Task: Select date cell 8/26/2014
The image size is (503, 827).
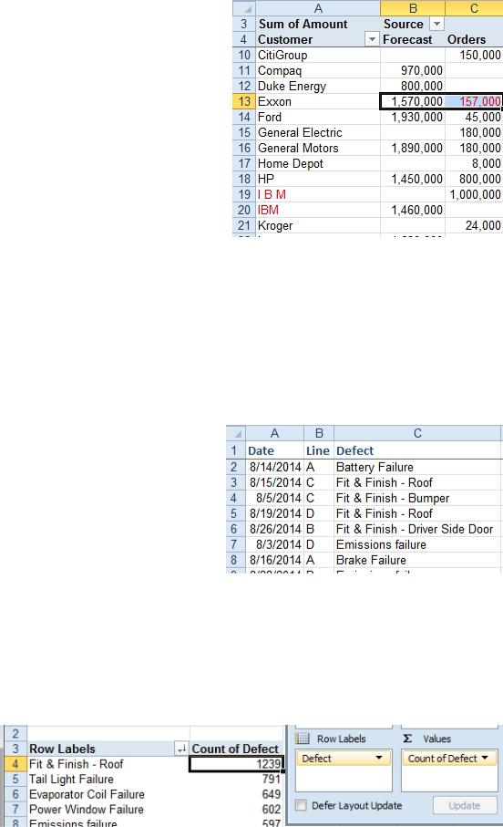Action: pos(274,529)
